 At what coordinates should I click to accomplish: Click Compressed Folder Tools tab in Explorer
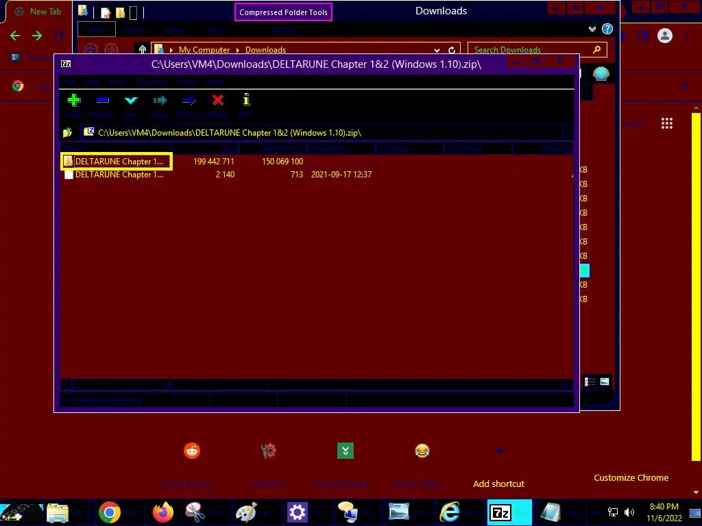pyautogui.click(x=283, y=12)
